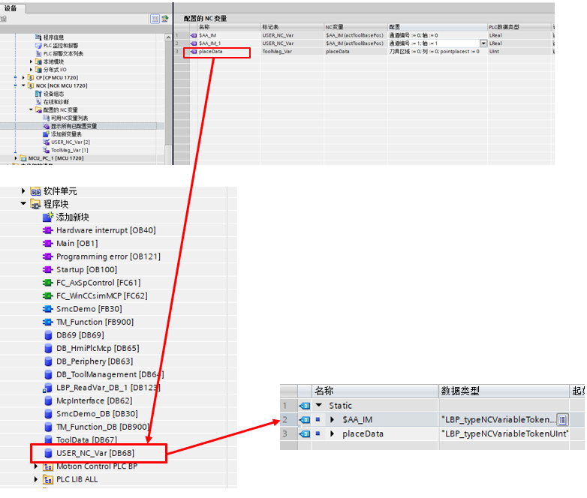Collapse the Static section in DB table
This screenshot has width=587, height=498.
(319, 405)
